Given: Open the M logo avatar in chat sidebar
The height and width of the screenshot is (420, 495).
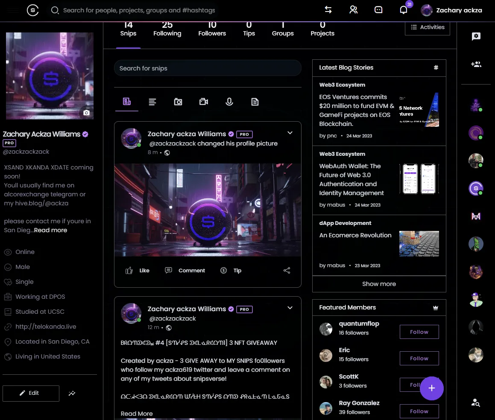Looking at the screenshot, I should [476, 216].
